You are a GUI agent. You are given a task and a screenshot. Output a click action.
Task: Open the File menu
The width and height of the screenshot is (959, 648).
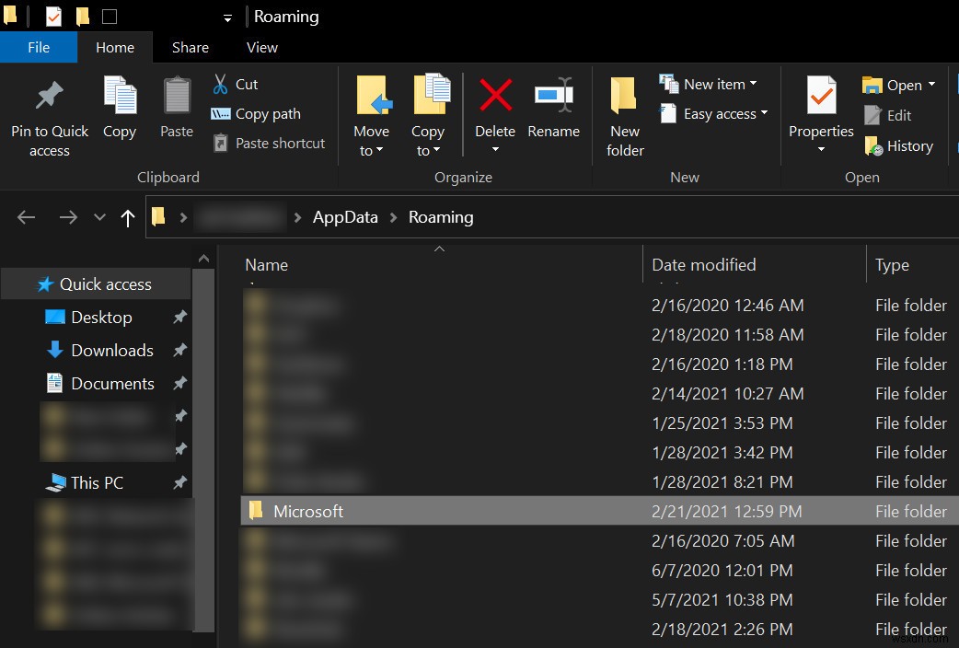tap(39, 48)
